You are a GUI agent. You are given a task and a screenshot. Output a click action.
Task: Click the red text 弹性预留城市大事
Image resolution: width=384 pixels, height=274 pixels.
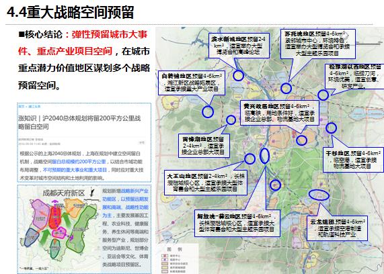pyautogui.click(x=109, y=34)
